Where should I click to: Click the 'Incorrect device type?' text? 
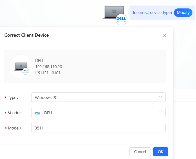pyautogui.click(x=153, y=13)
